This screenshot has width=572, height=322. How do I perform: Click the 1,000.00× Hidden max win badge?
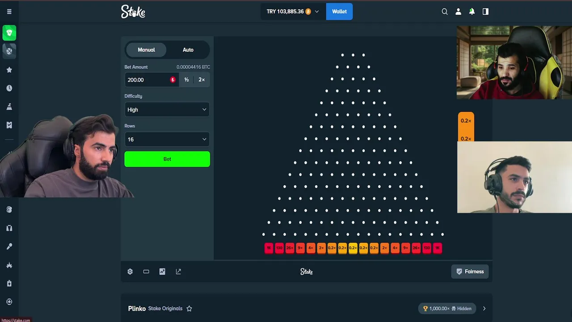click(x=447, y=309)
